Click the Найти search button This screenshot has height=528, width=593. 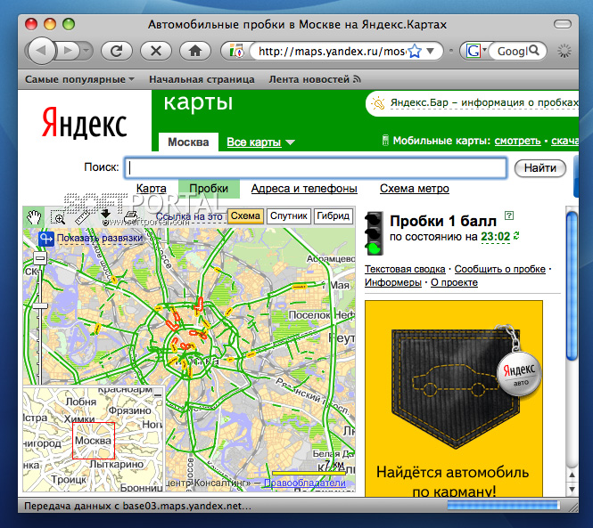coord(540,167)
